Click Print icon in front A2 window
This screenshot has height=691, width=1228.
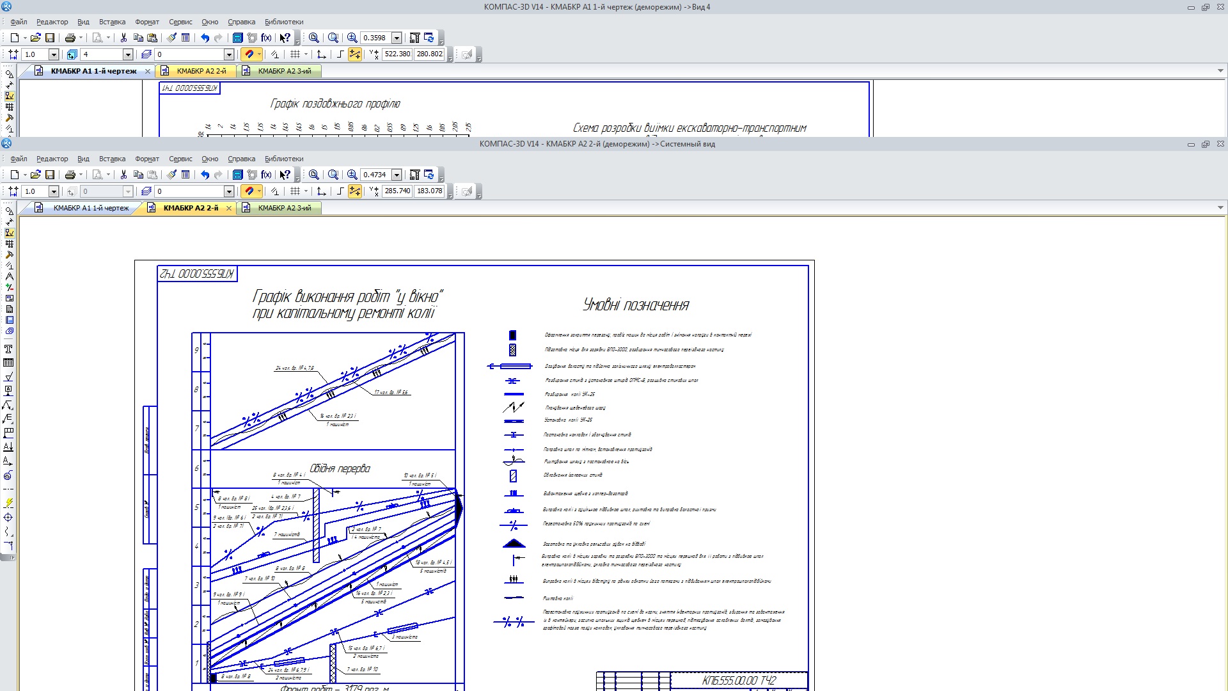point(70,175)
